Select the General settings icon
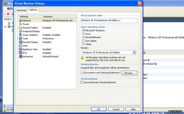 (x=20, y=20)
